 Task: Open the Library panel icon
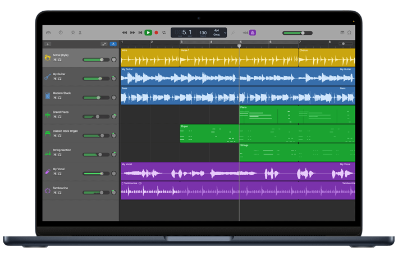coord(48,33)
